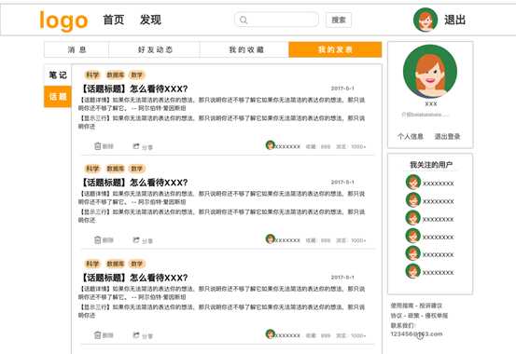The image size is (516, 354).
Task: Open the user avatar in top header
Action: coord(425,20)
